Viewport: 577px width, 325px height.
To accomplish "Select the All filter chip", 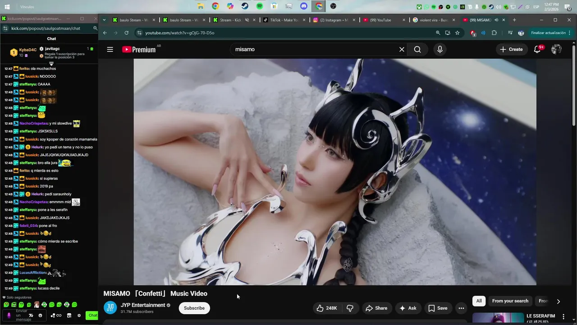I will coord(479,301).
